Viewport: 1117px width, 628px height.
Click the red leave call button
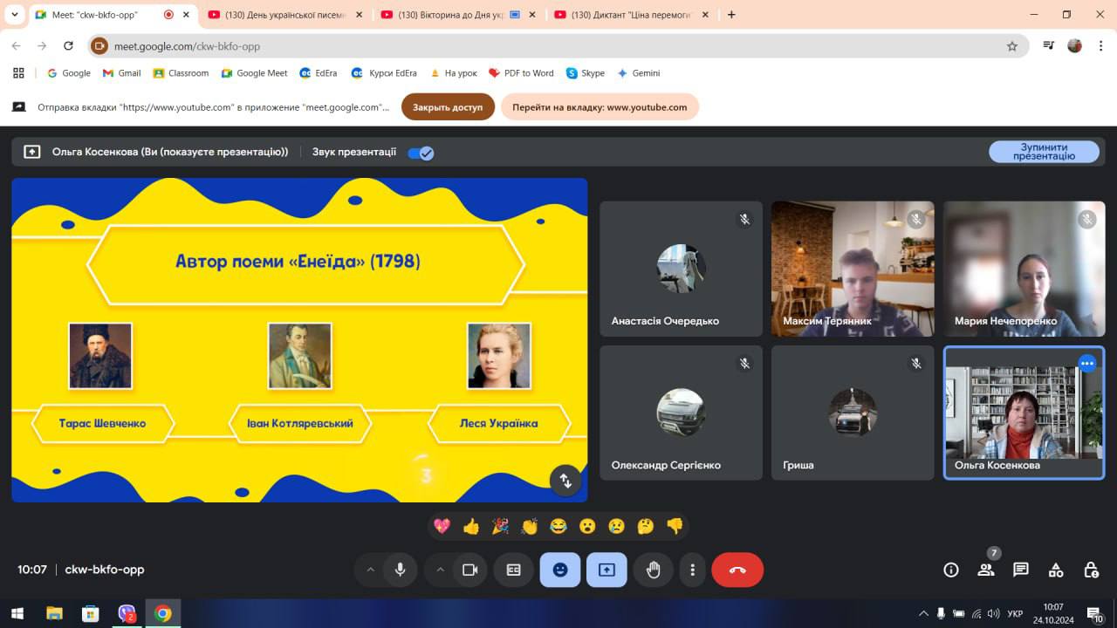tap(737, 570)
